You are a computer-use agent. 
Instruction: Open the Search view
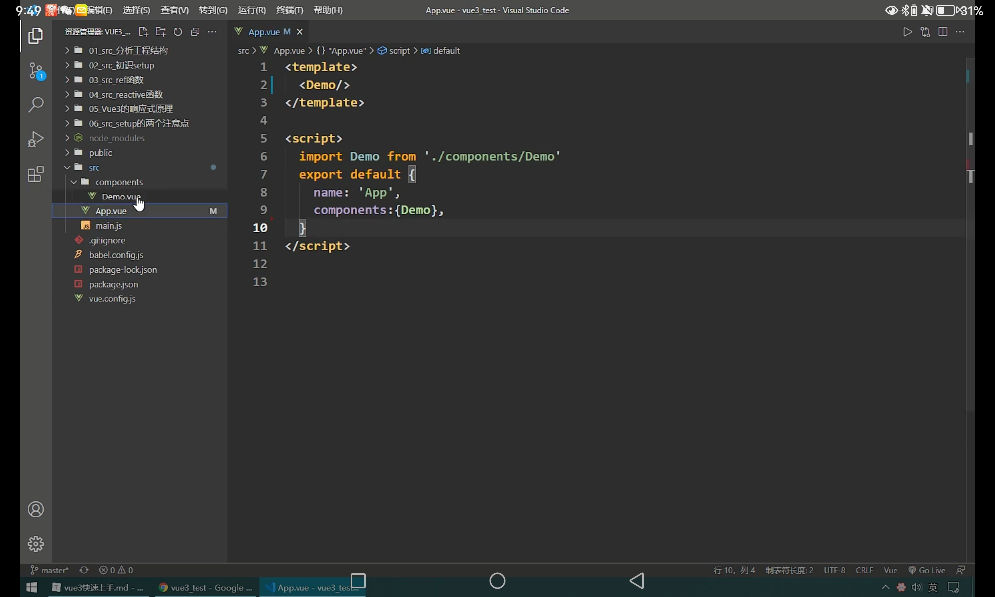click(x=36, y=104)
